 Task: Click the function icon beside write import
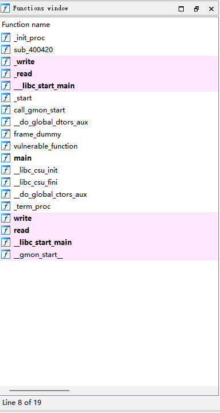[x=6, y=219]
